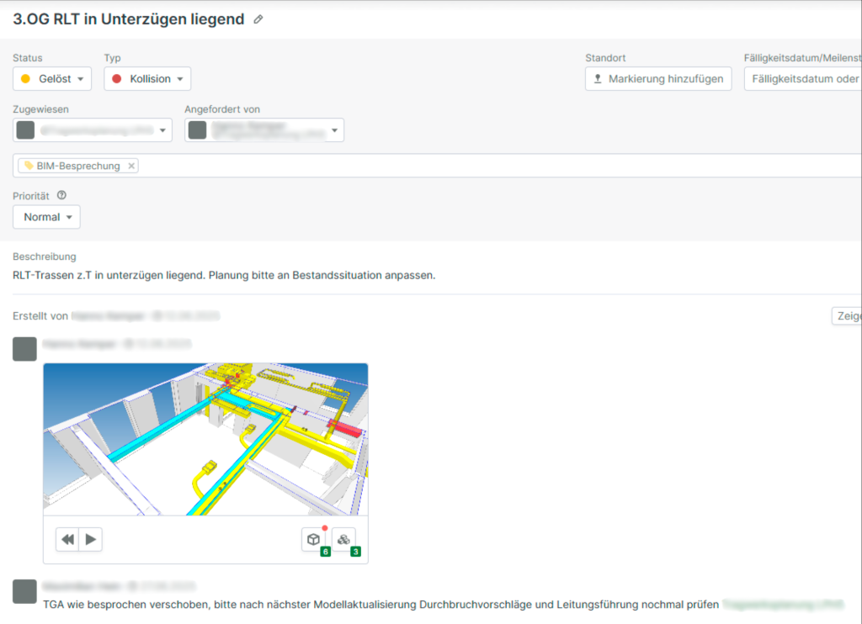Screen dimensions: 862x624
Task: Edit the issue title with the pencil icon
Action: pyautogui.click(x=258, y=19)
